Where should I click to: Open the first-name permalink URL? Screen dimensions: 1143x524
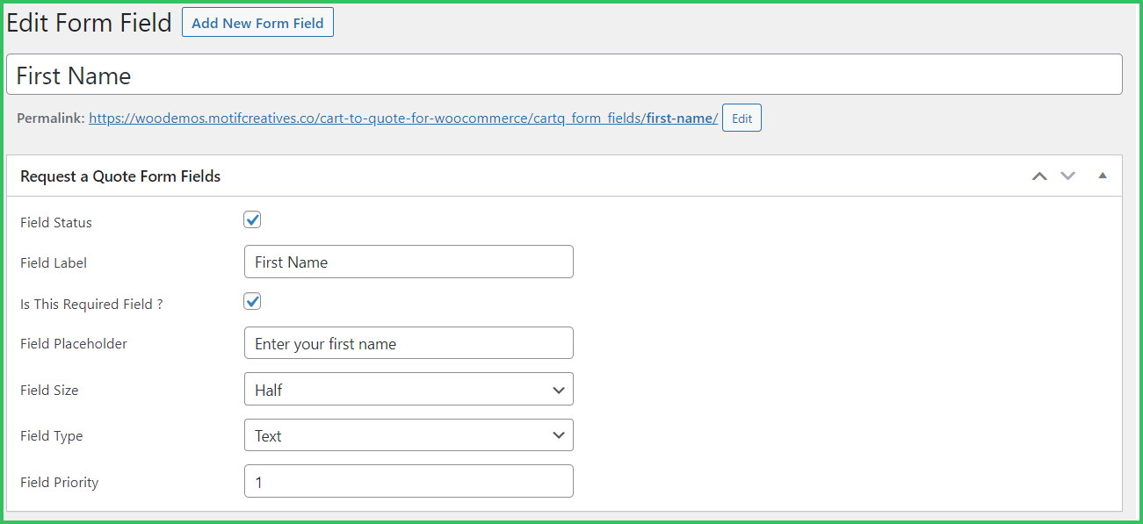click(403, 118)
